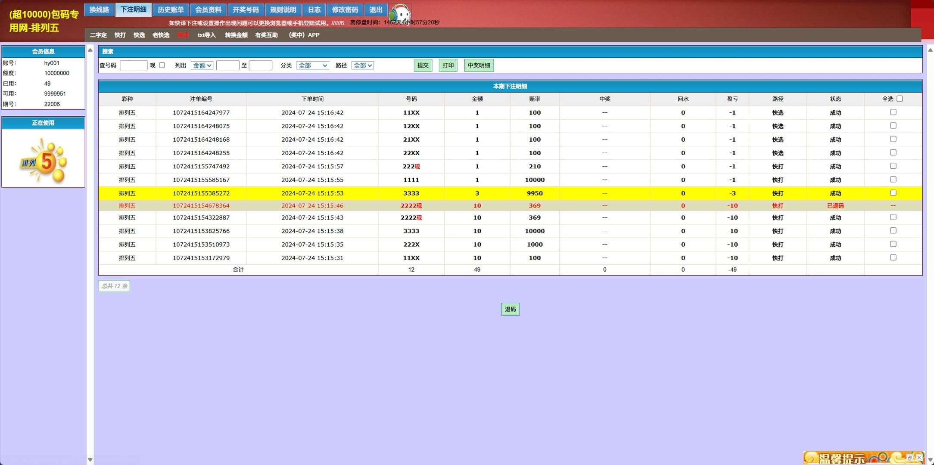Select the 快打 submenu item
This screenshot has width=934, height=465.
pyautogui.click(x=120, y=35)
